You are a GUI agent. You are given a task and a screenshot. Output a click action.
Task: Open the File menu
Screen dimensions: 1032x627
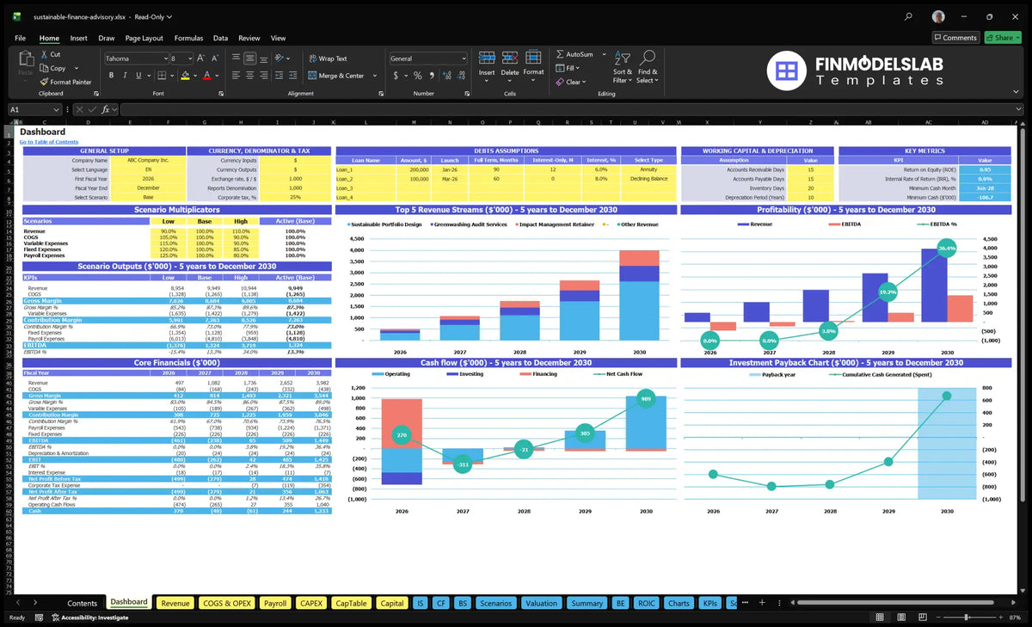20,38
